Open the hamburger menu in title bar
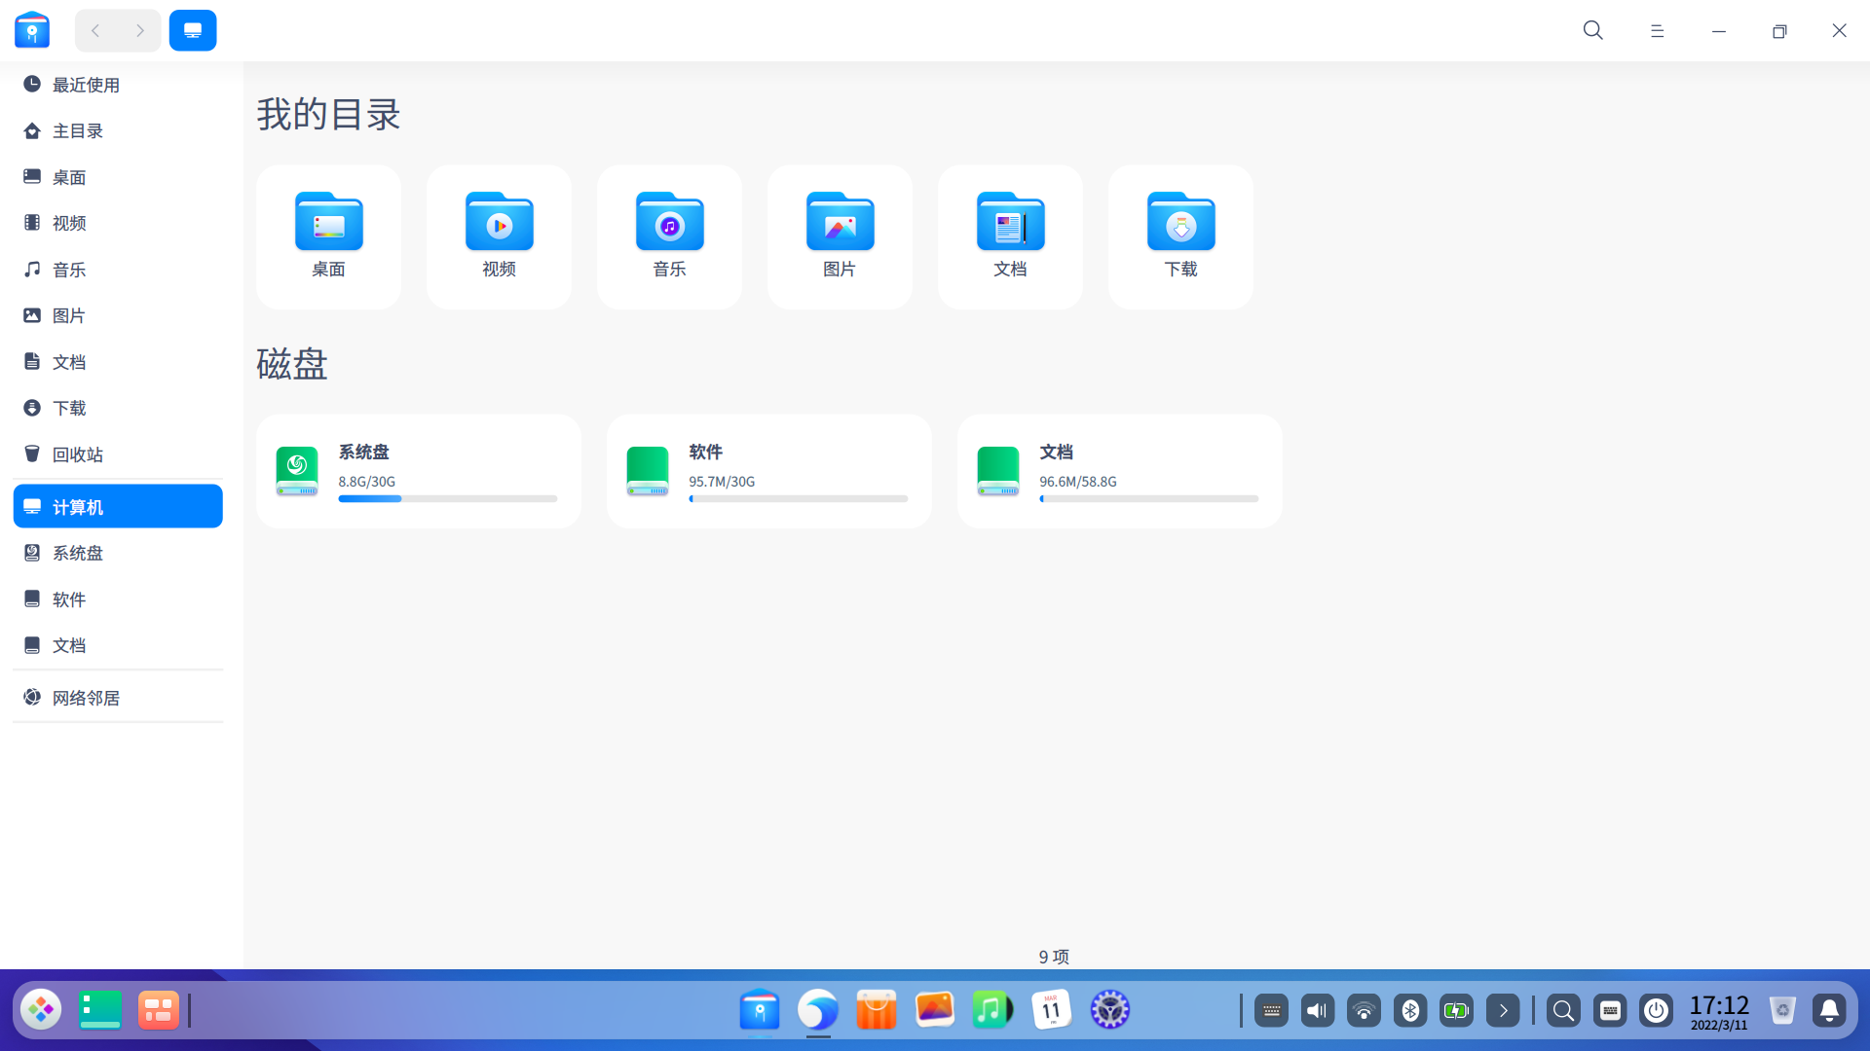 [1657, 31]
